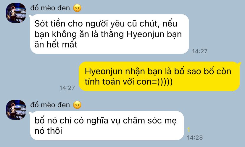
Task: Click the yellow unread count "1"
Action: point(188,130)
